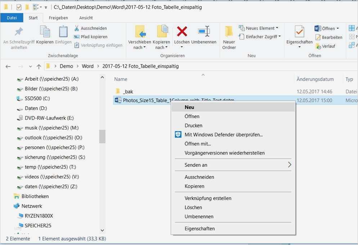Click sidebar scrollbar up arrow
The width and height of the screenshot is (358, 245).
102,77
